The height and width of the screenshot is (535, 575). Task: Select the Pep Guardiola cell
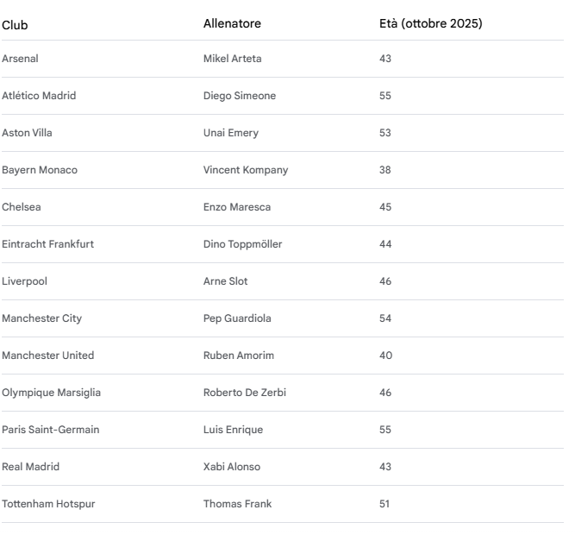tap(237, 318)
